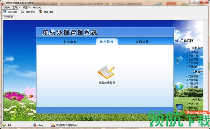Click the welcome message icon in status bar

pos(53,125)
